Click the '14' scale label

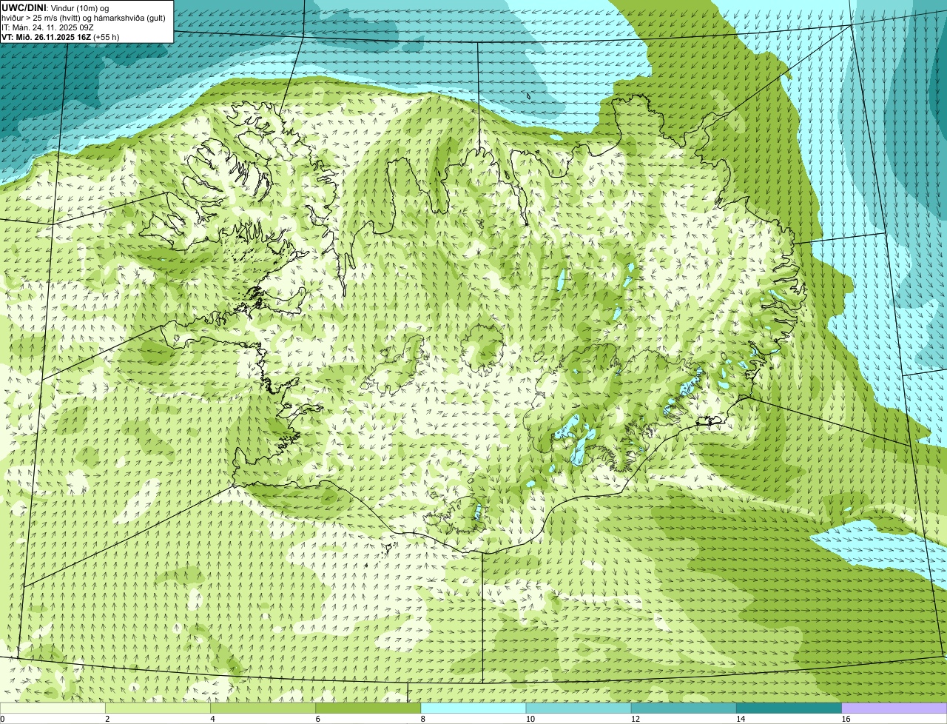click(x=740, y=719)
